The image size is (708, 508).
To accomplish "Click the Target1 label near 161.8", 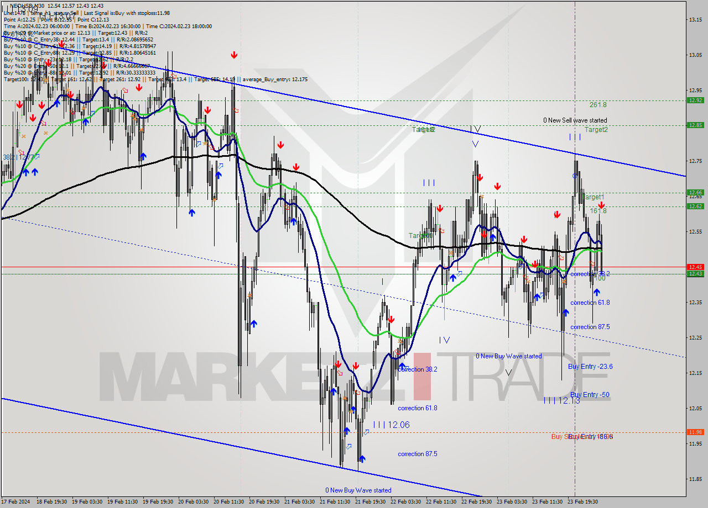I will [593, 197].
